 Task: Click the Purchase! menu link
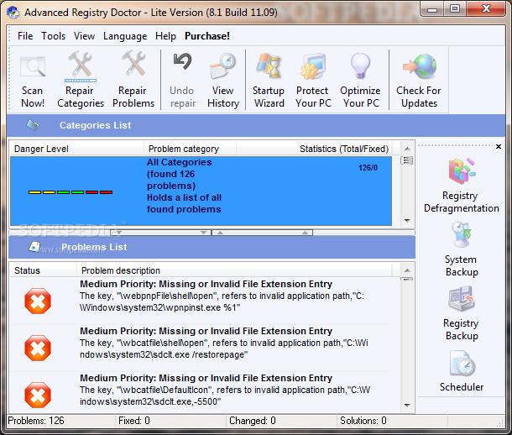(x=206, y=36)
